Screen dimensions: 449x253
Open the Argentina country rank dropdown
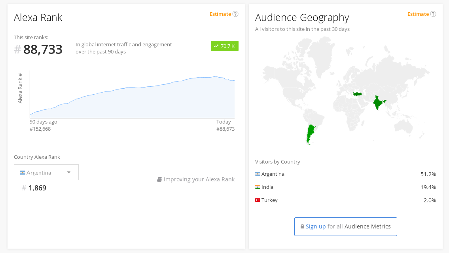click(x=46, y=172)
